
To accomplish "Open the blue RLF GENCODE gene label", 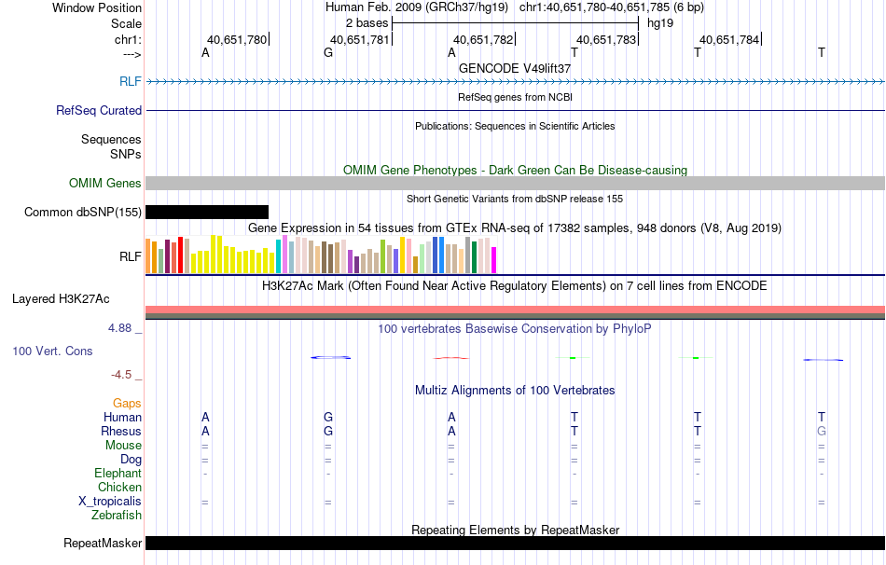I will coord(130,81).
